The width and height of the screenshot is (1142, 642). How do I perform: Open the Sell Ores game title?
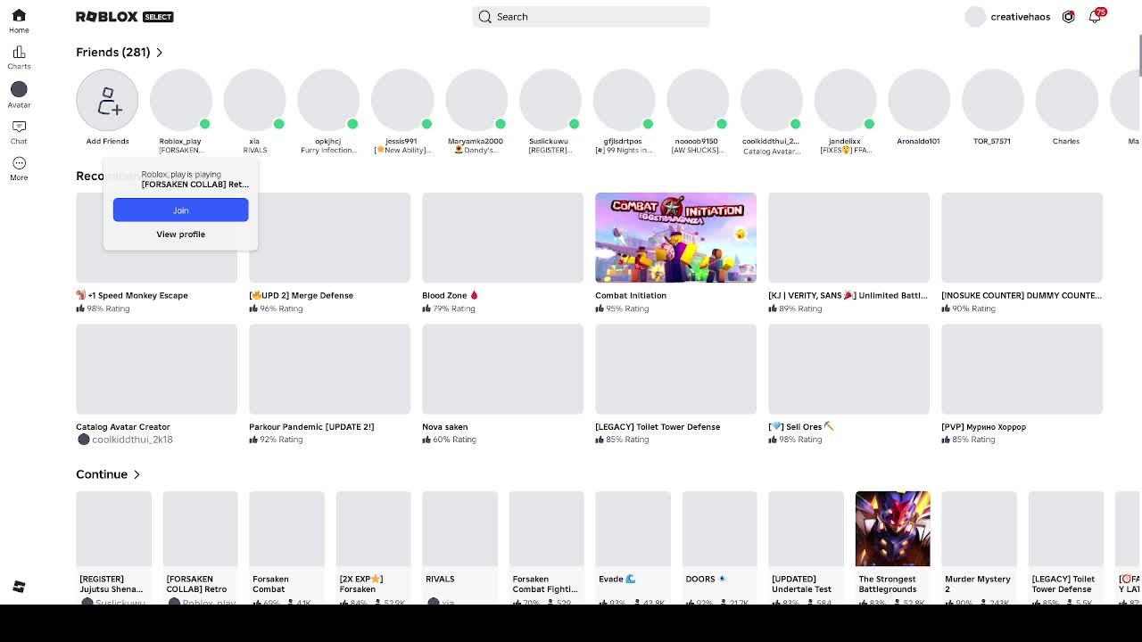[x=801, y=427]
